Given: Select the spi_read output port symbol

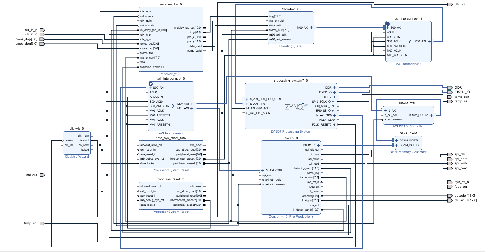Looking at the screenshot, I should 450,168.
